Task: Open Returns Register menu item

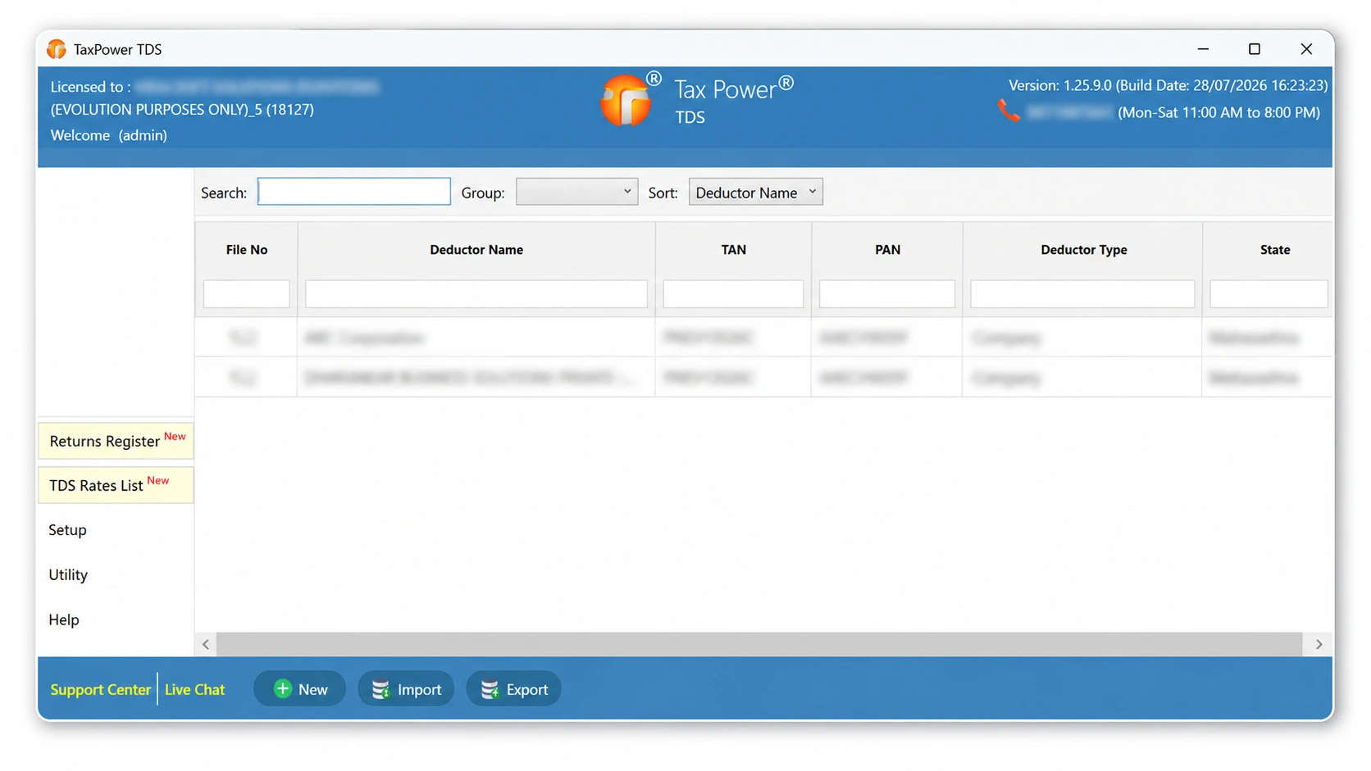Action: 116,441
